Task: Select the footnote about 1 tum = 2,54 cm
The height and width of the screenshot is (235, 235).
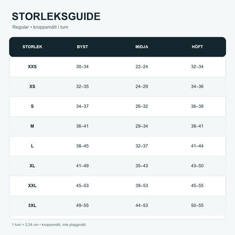Action: coord(49,225)
